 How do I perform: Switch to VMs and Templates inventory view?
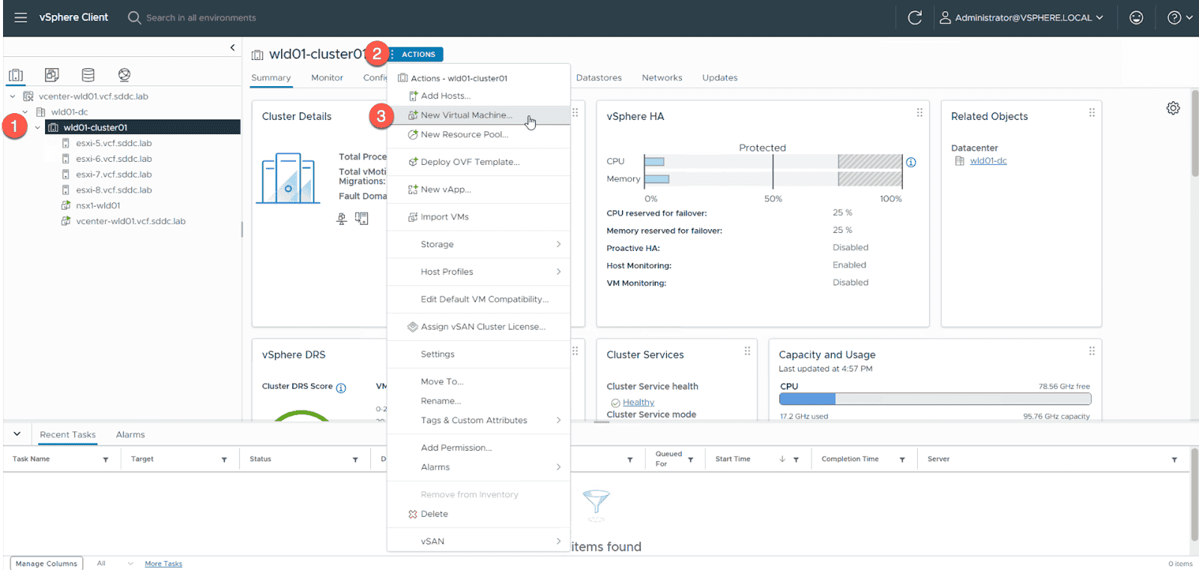(x=52, y=75)
